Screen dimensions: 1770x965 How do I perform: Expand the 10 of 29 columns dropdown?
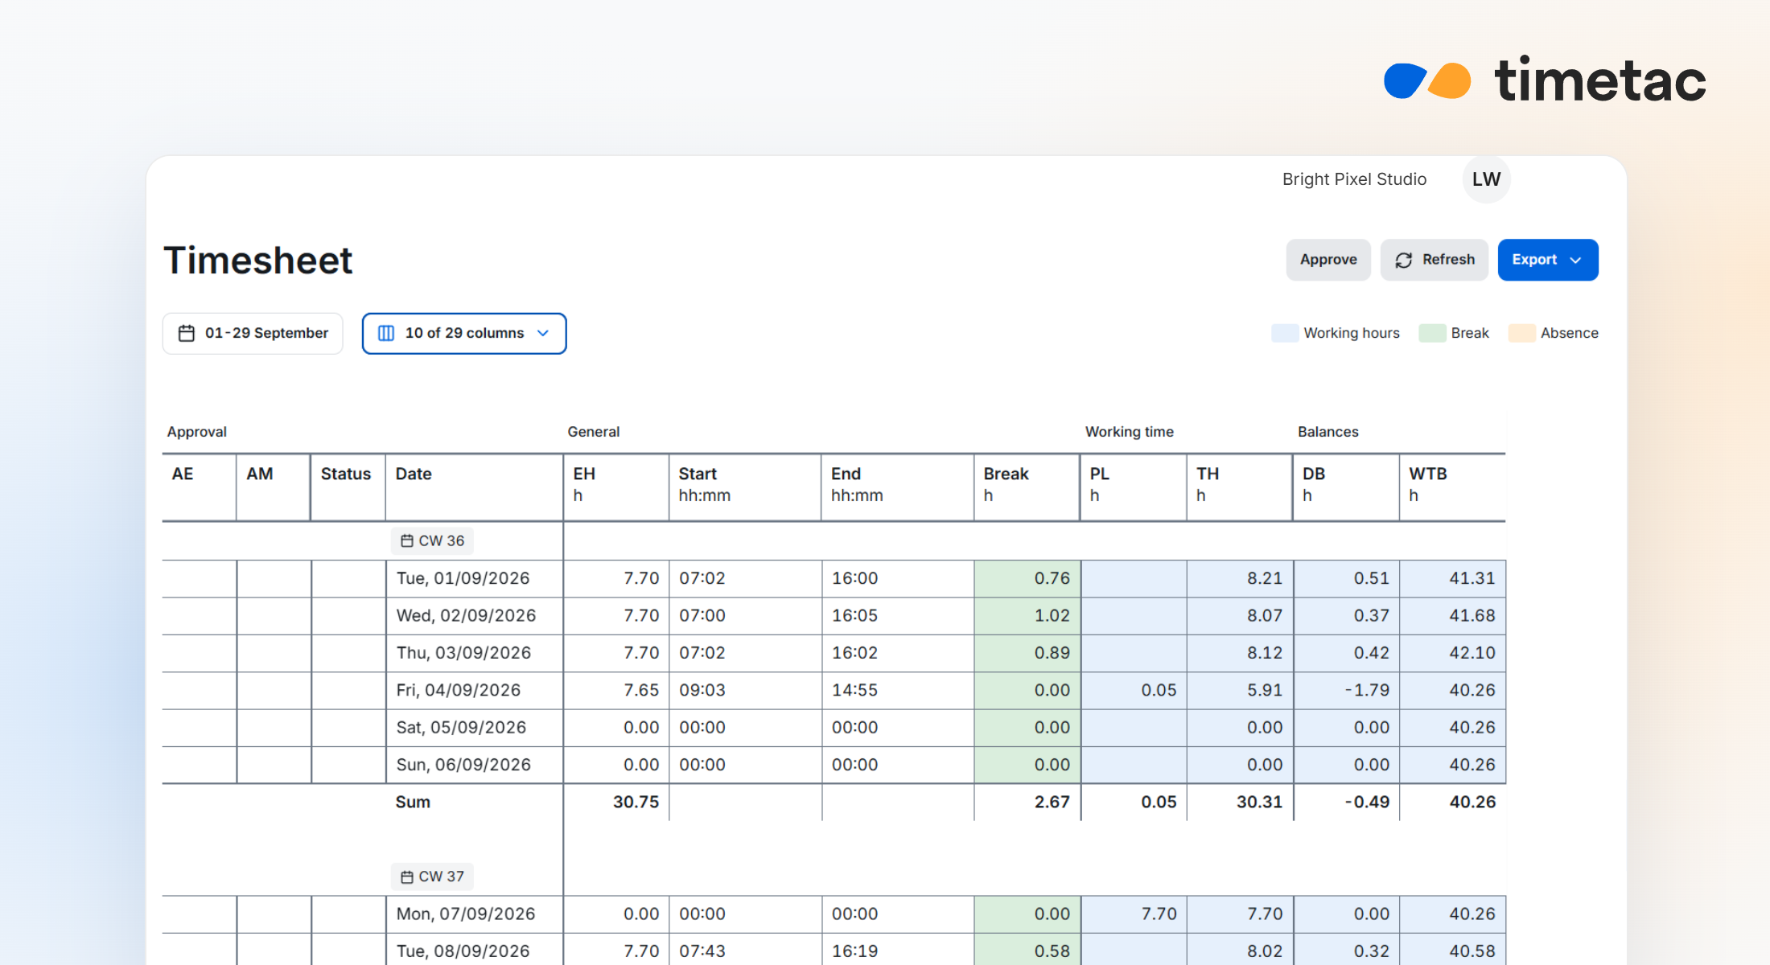[x=464, y=333]
